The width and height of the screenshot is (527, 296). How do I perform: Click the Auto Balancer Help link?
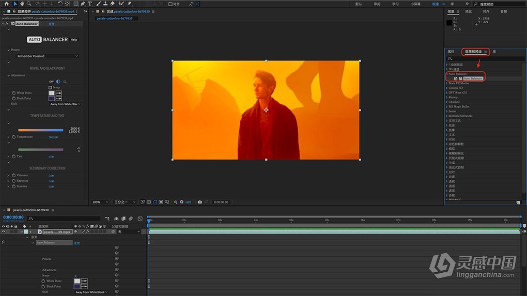click(x=74, y=40)
